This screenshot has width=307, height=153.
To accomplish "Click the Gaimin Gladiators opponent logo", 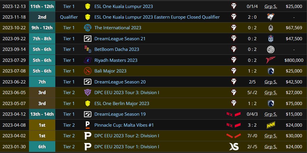I will [x=270, y=28].
